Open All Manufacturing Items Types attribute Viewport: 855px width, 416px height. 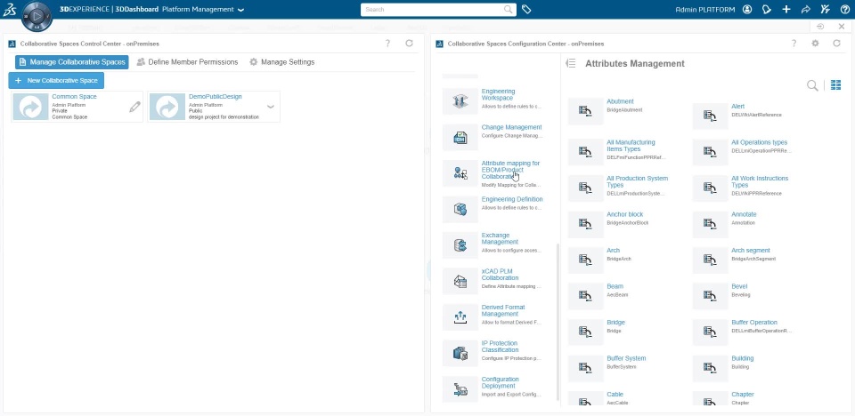pos(631,146)
